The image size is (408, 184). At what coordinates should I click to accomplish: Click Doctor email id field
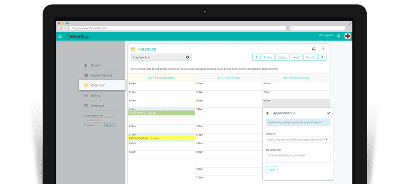click(100, 120)
